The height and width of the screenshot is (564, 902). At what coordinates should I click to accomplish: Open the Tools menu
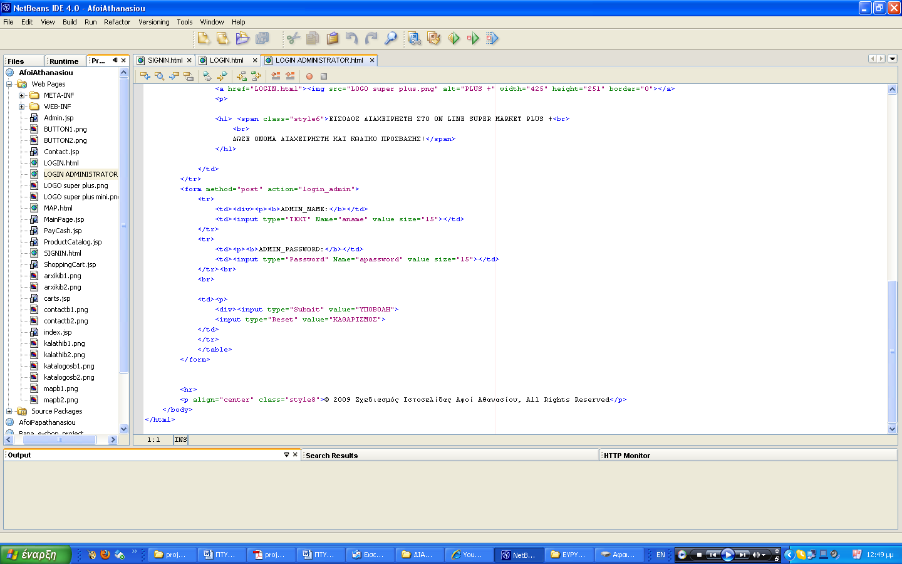(185, 22)
